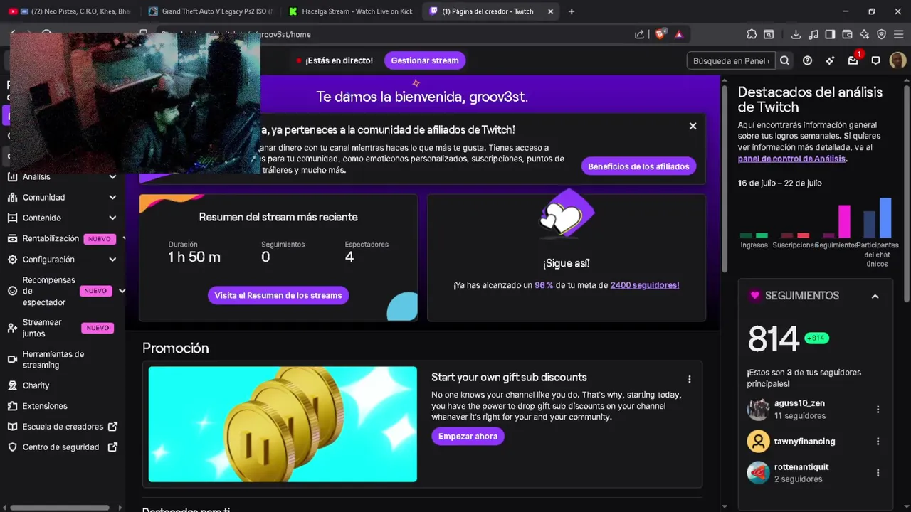The width and height of the screenshot is (911, 512).
Task: Click the Brave Rewards triangle icon
Action: (678, 34)
